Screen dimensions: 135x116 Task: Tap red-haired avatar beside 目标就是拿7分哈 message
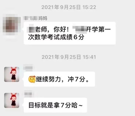pos(12,100)
